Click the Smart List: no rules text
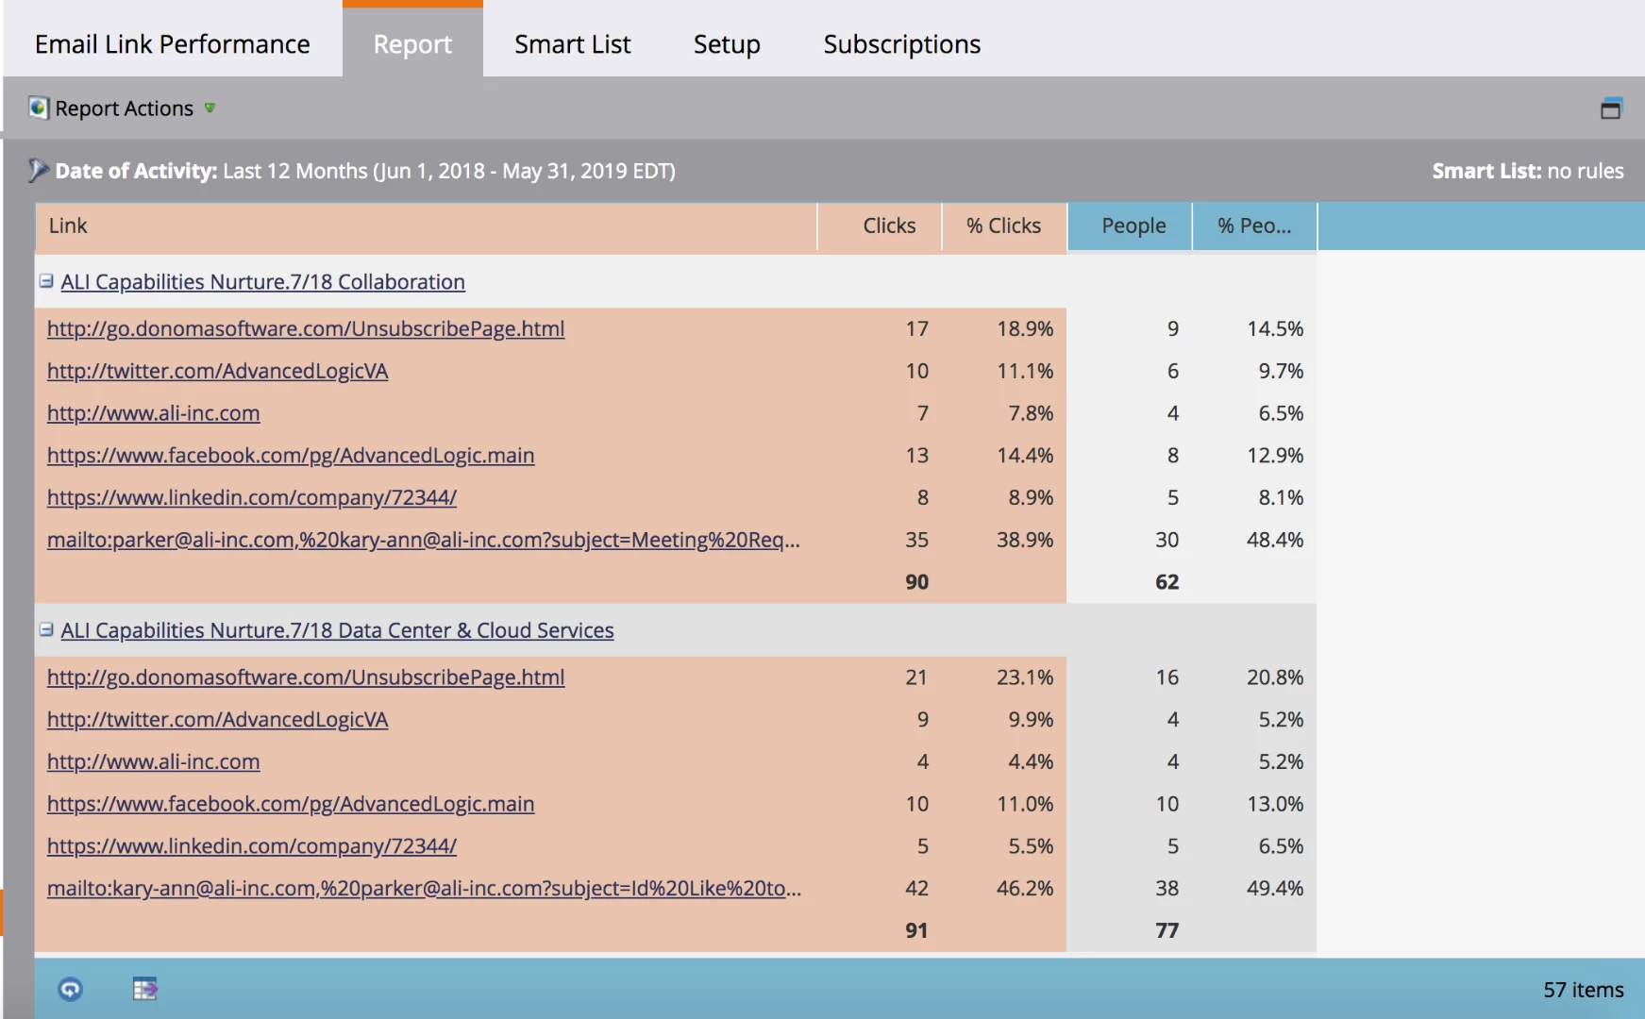Viewport: 1645px width, 1019px height. 1527,171
